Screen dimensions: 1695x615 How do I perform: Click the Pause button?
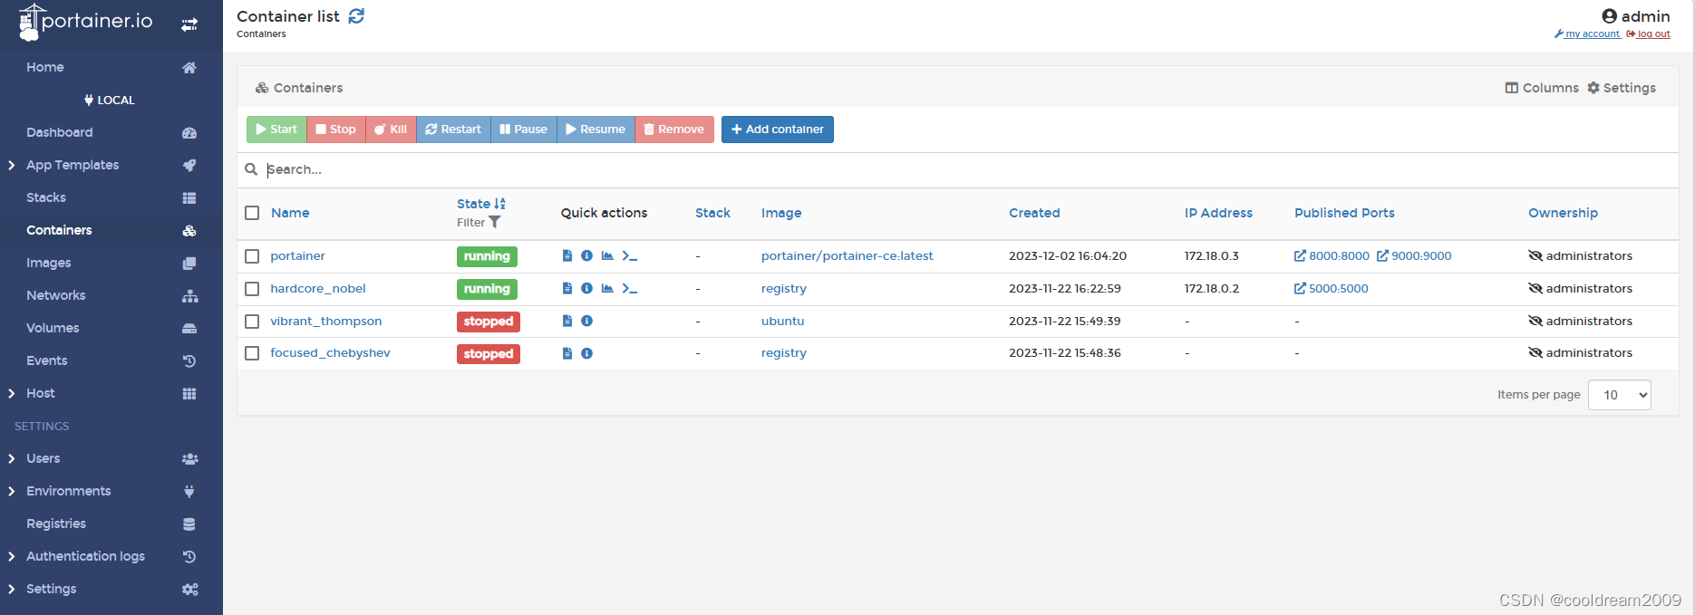pos(524,130)
